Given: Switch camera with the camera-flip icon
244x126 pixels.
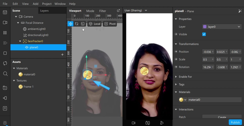Looking at the screenshot, I should (x=148, y=123).
